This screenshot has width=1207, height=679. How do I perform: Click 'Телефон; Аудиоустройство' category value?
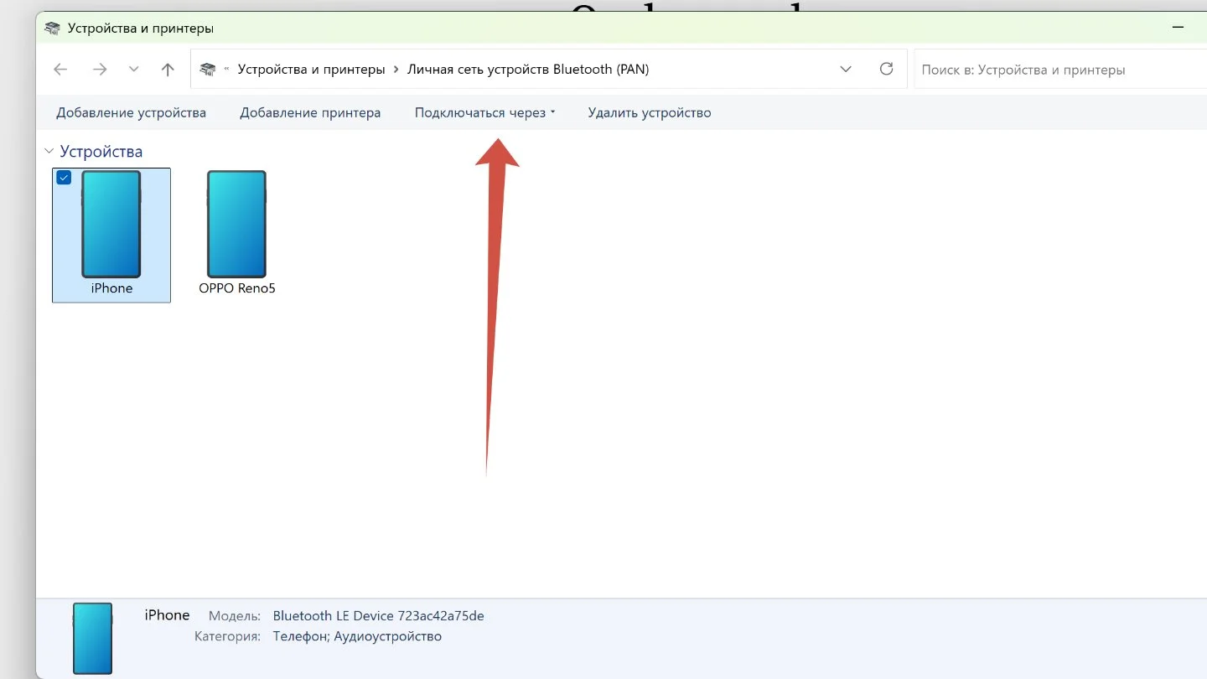tap(357, 636)
